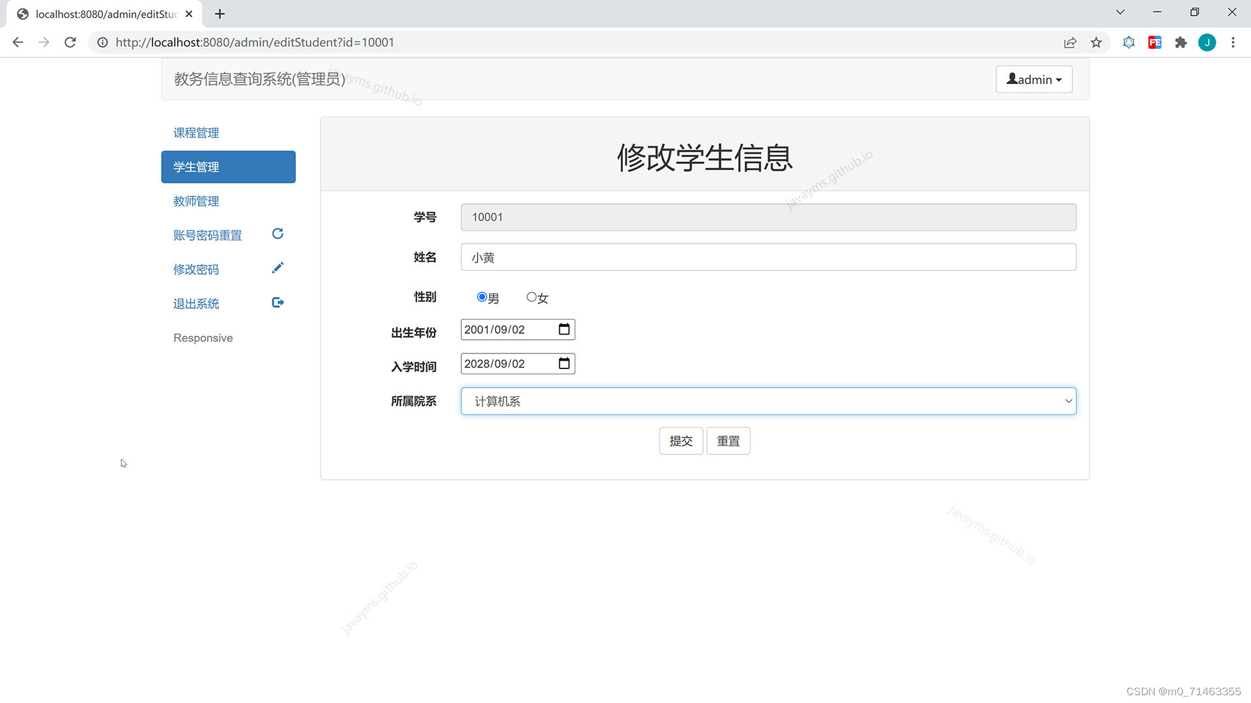Screen dimensions: 1251x703
Task: Open calendar picker for 入学时间 date
Action: (x=564, y=363)
